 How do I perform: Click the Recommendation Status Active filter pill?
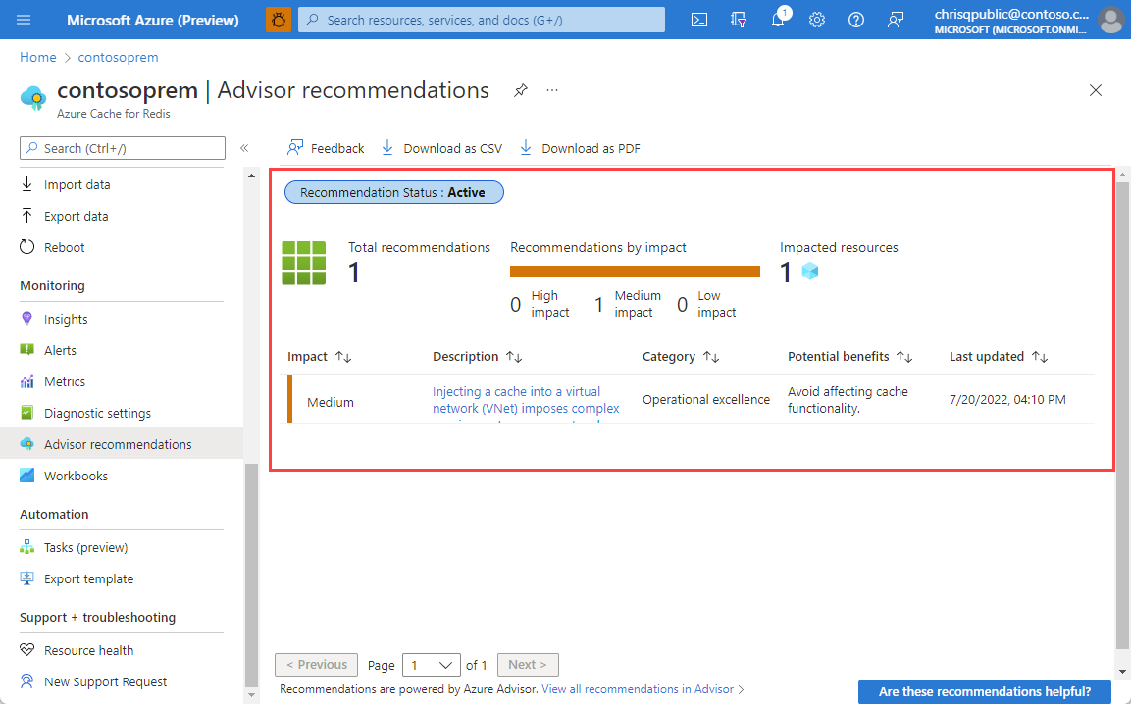point(393,192)
